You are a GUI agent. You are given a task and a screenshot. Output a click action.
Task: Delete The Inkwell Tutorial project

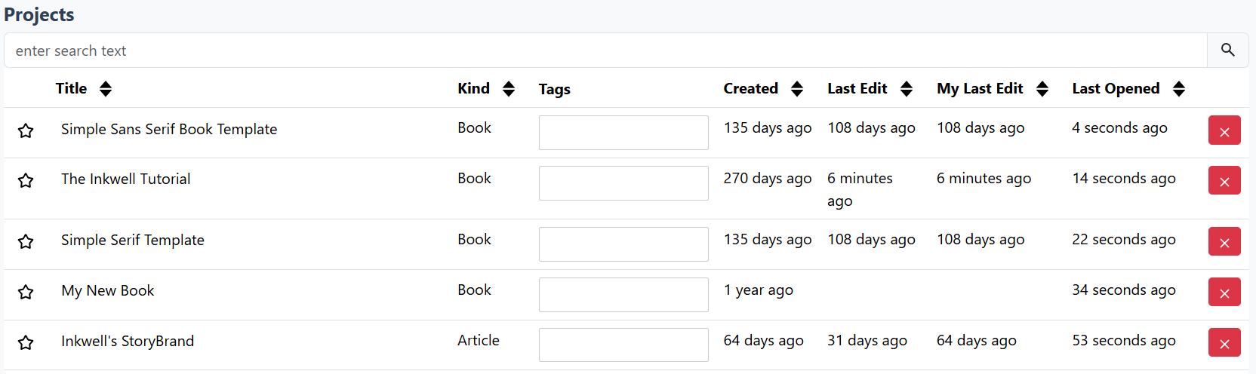click(x=1224, y=181)
